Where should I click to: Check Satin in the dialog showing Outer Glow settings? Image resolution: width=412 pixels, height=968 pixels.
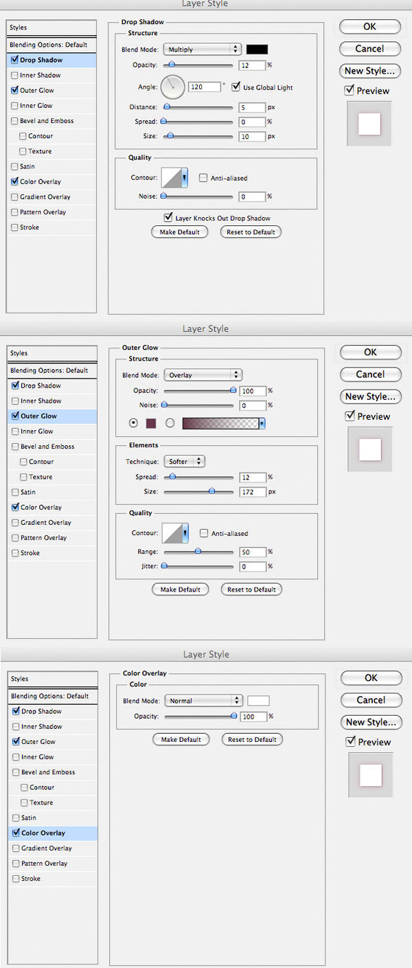(x=15, y=492)
